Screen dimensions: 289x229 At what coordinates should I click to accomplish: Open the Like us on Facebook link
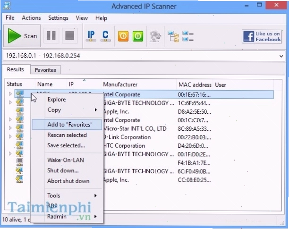(262, 36)
